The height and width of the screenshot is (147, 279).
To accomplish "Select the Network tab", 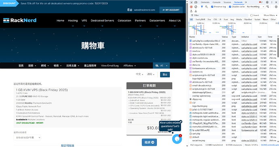I will pos(238,2).
